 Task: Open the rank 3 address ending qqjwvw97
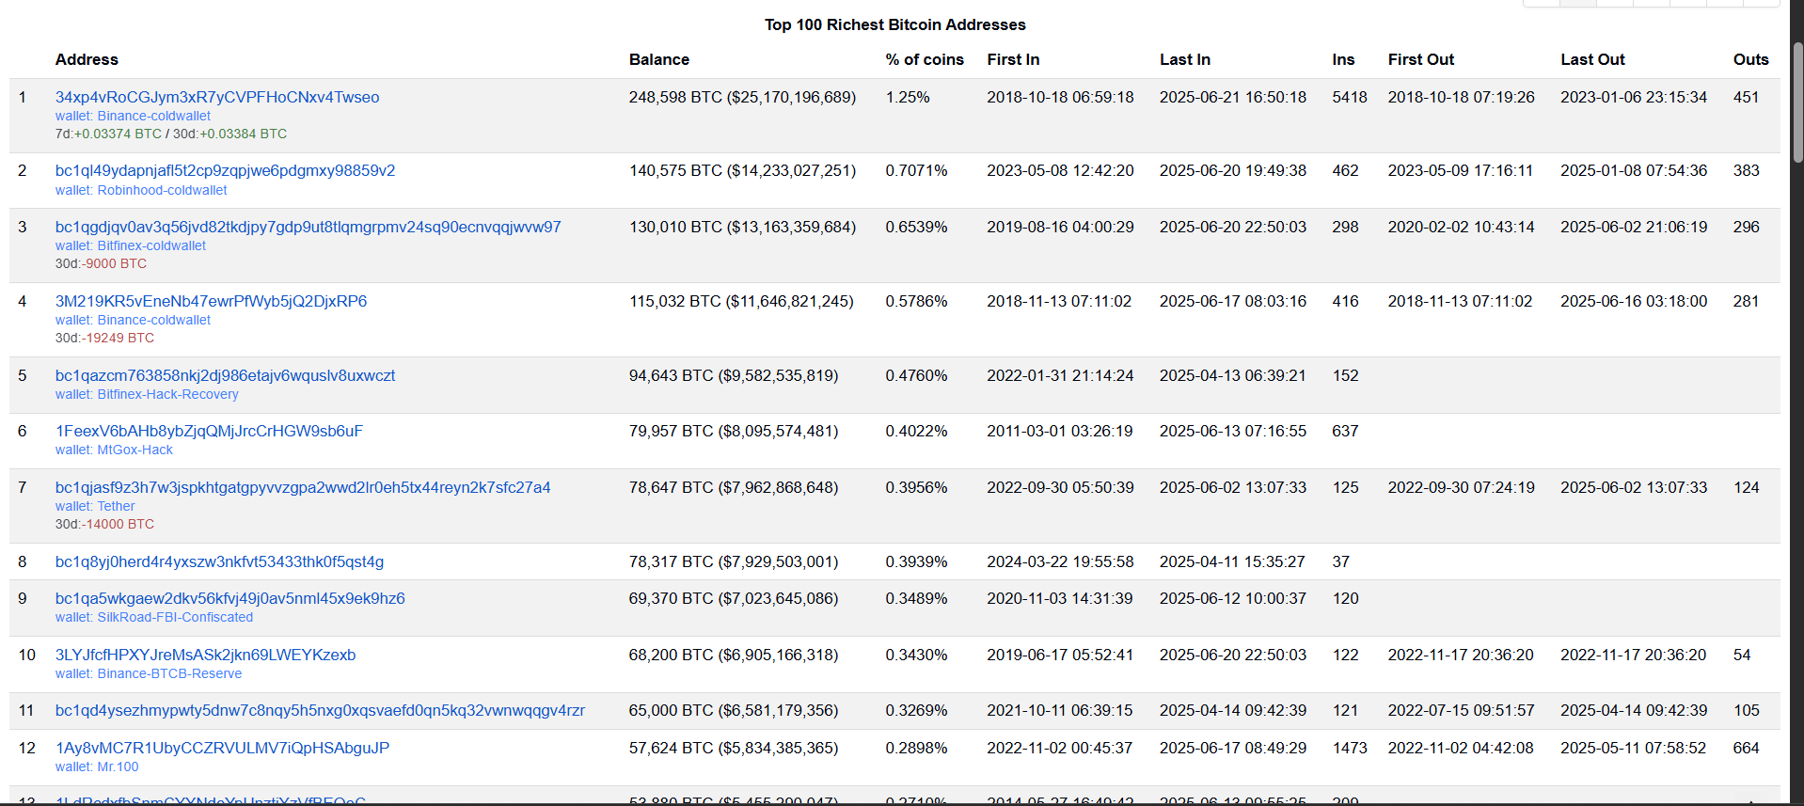308,227
